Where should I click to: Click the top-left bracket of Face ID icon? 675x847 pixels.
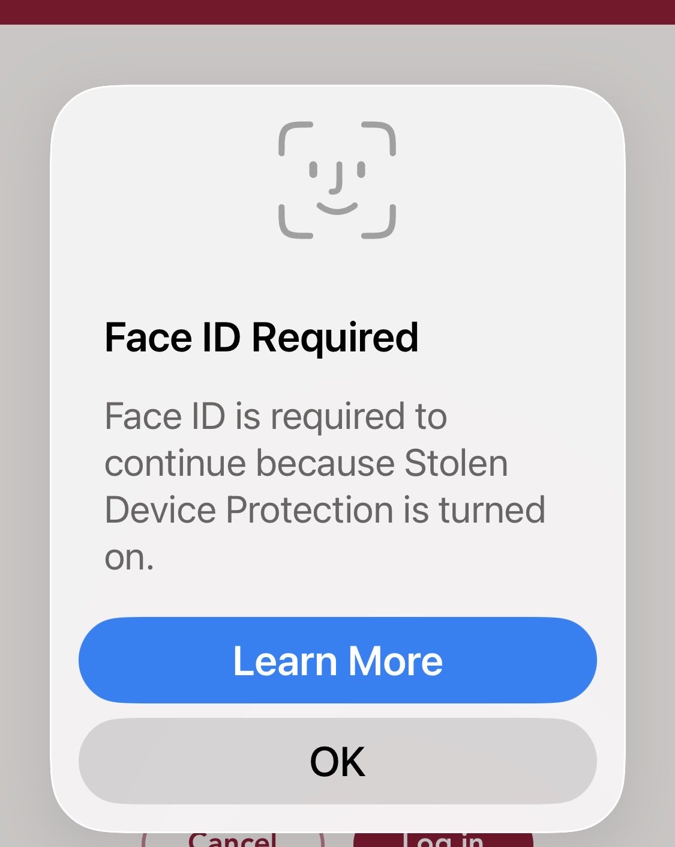click(295, 138)
